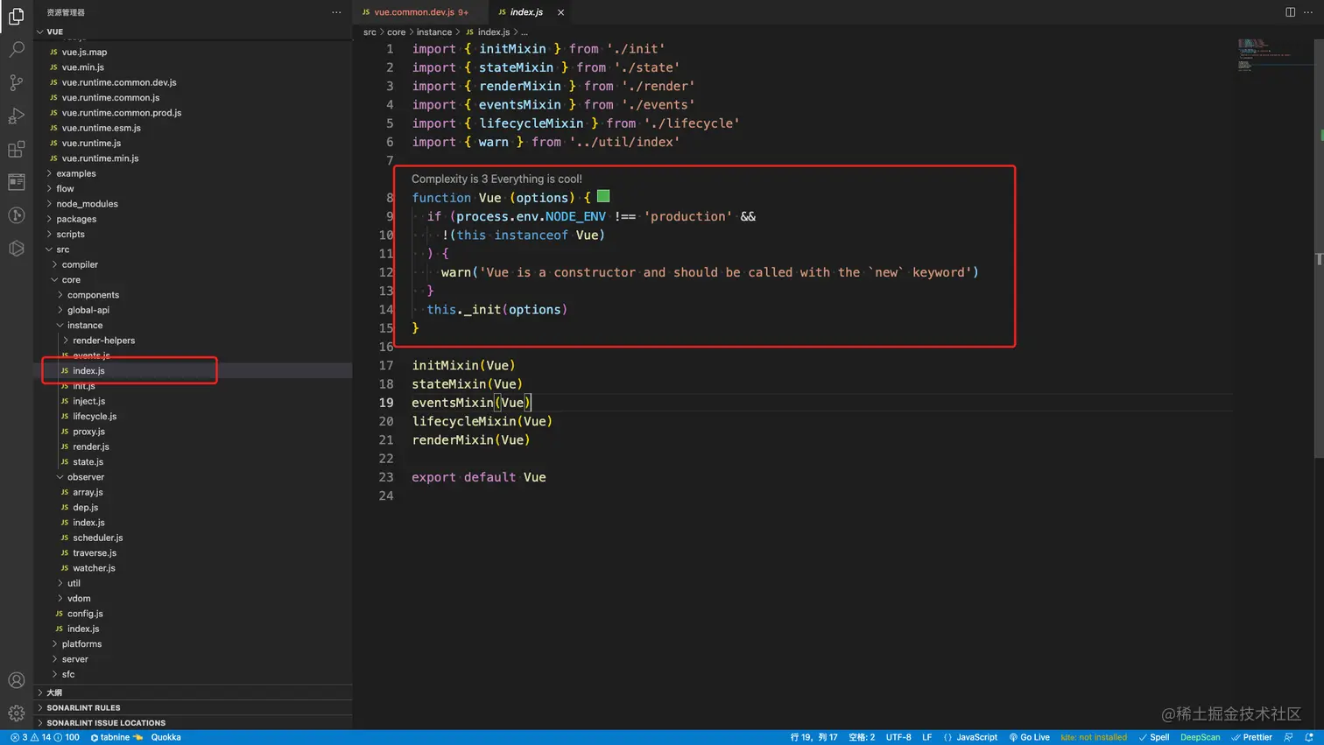Open inject.js in the file tree
Screen dimensions: 1324x745
(193, 401)
